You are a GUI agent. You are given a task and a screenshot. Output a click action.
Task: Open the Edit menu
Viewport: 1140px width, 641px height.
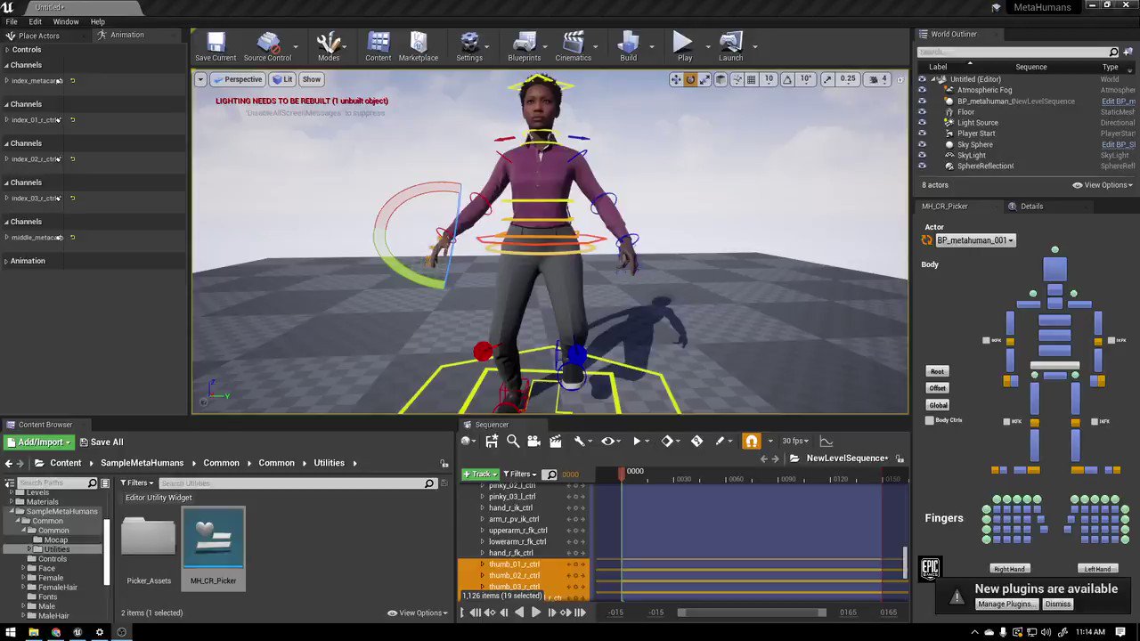pos(35,21)
